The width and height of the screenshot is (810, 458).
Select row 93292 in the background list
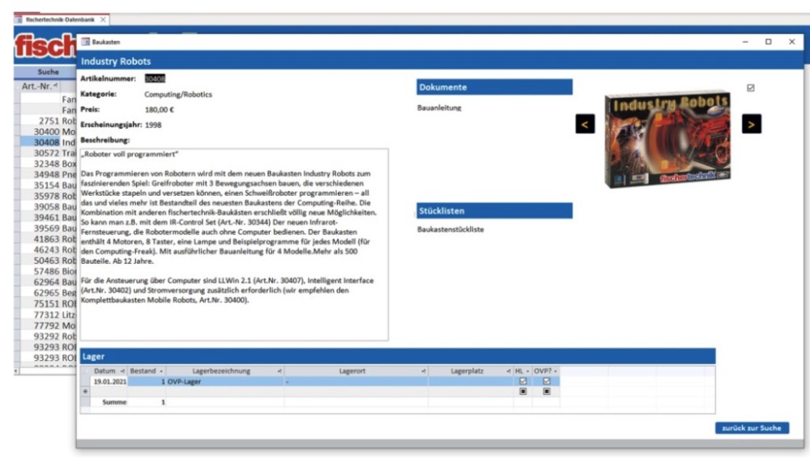(48, 336)
